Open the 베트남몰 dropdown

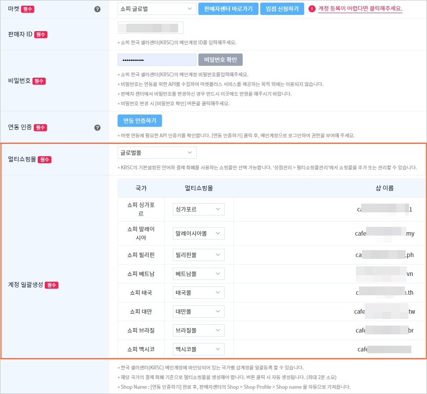coord(198,274)
